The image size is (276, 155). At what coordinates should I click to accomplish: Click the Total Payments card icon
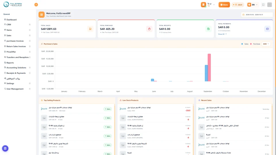click(x=267, y=29)
